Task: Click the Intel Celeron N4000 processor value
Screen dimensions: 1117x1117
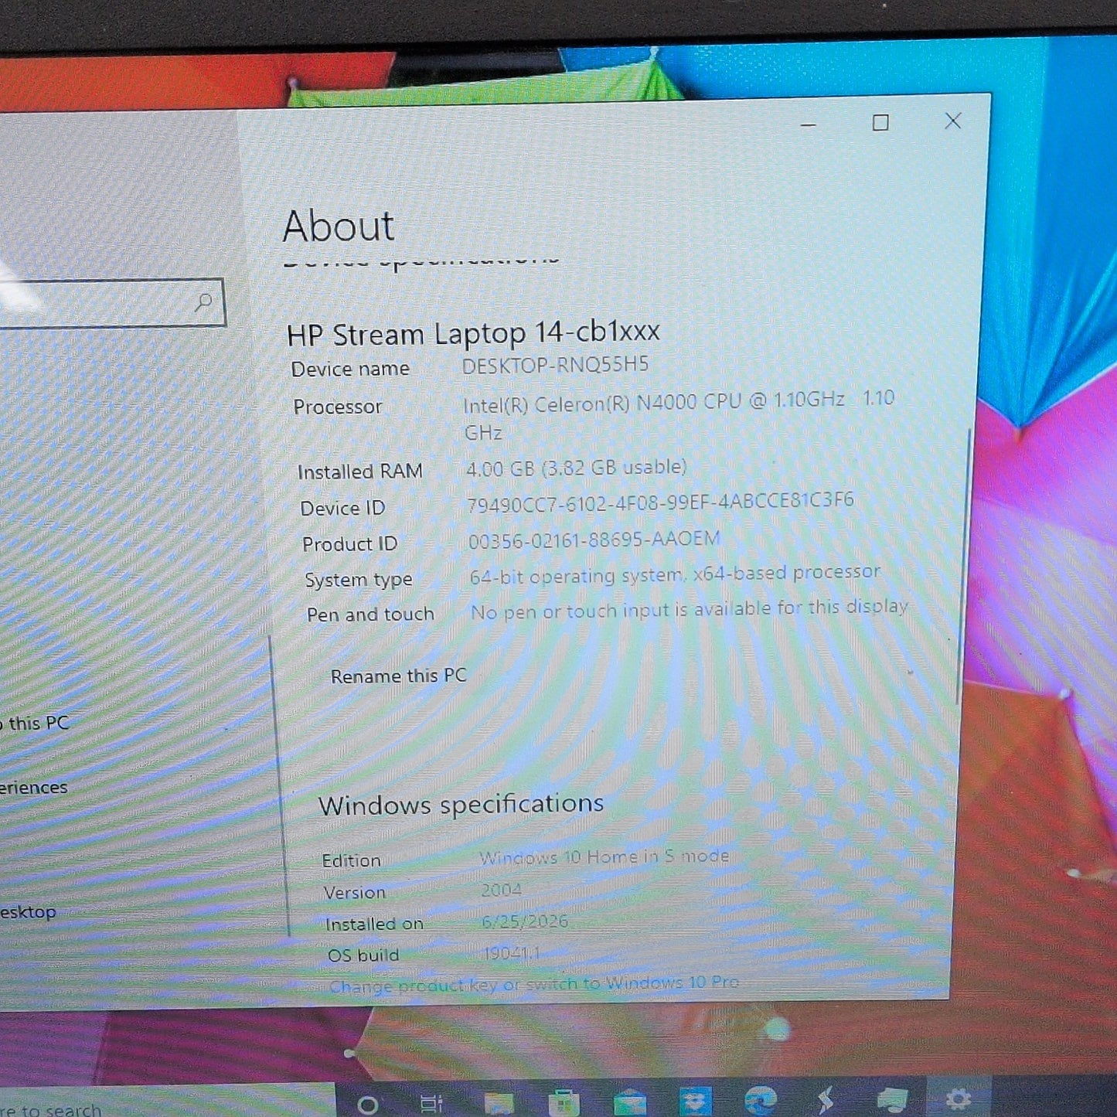Action: pos(679,415)
